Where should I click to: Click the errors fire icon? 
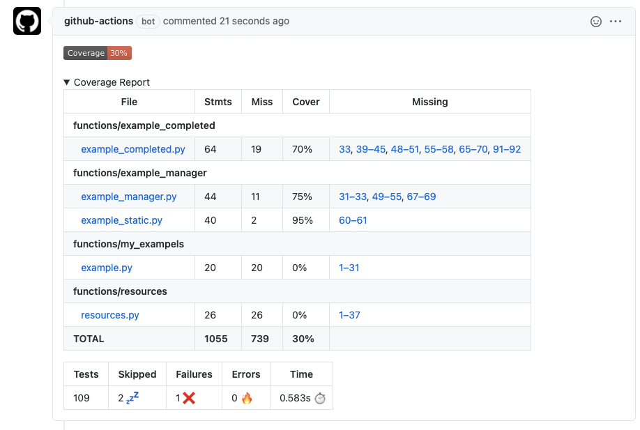[247, 398]
